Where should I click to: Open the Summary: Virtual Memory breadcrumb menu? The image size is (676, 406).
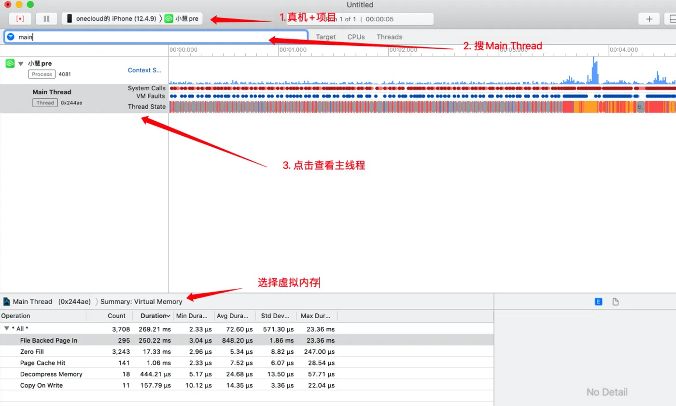(x=141, y=302)
